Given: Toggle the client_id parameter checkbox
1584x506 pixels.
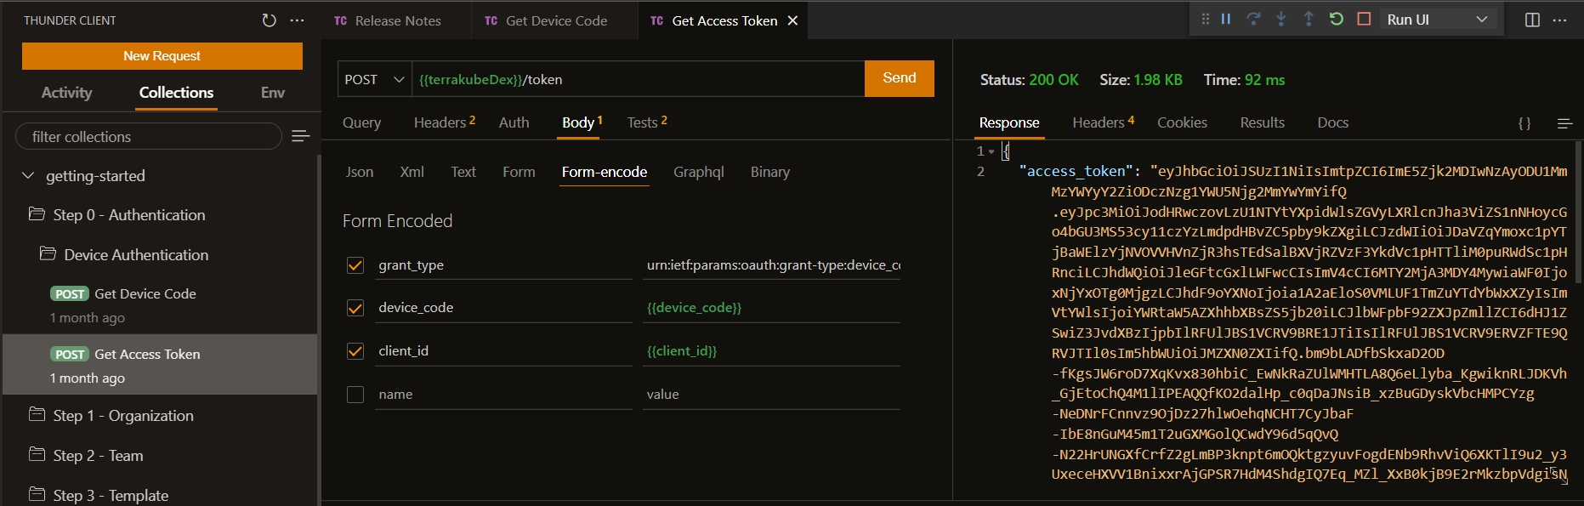Looking at the screenshot, I should click(355, 351).
